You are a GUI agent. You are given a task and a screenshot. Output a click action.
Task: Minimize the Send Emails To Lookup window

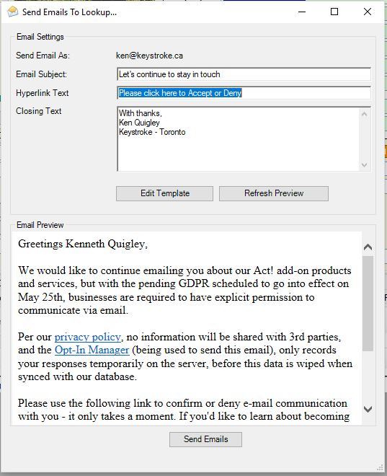tap(302, 12)
